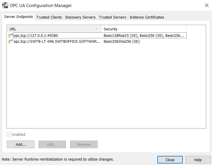Open Help for the configuration manager
This screenshot has width=212, height=165.
(x=198, y=160)
